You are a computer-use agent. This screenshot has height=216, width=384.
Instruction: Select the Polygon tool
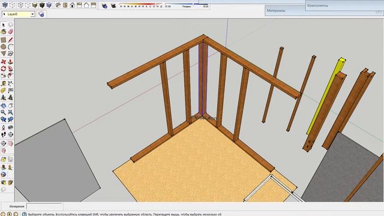click(4, 53)
